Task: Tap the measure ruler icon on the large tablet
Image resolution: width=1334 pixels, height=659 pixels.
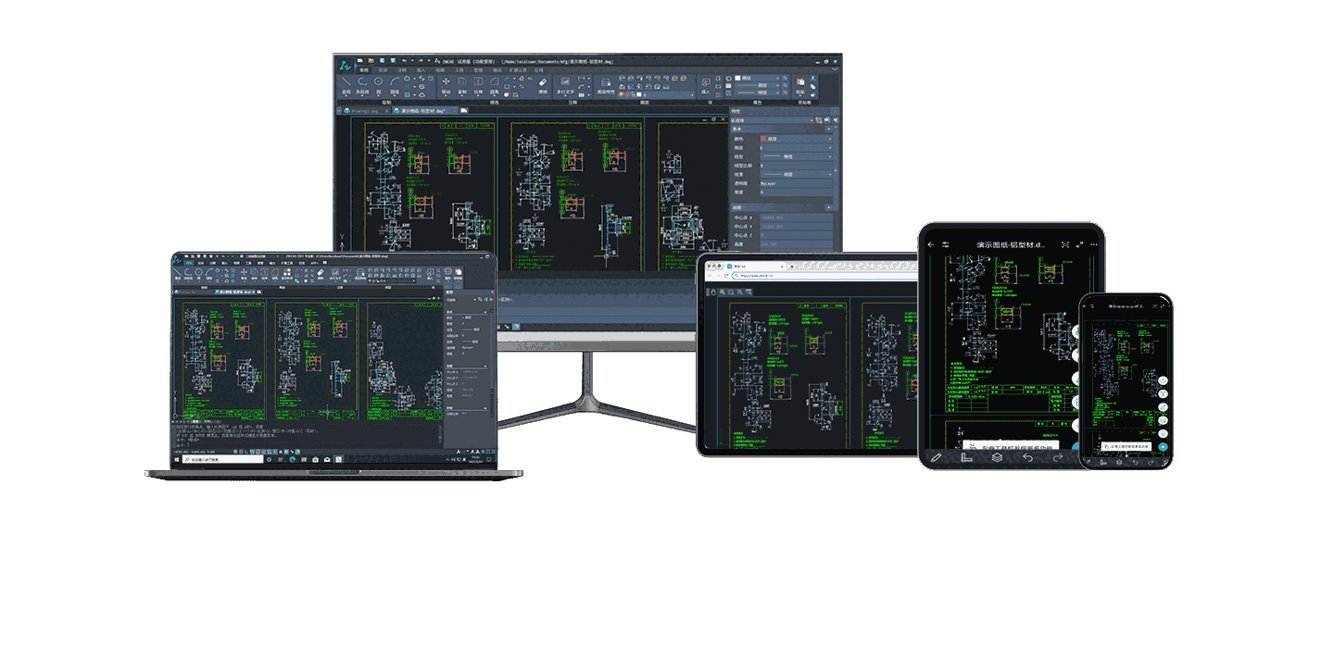Action: [x=966, y=457]
